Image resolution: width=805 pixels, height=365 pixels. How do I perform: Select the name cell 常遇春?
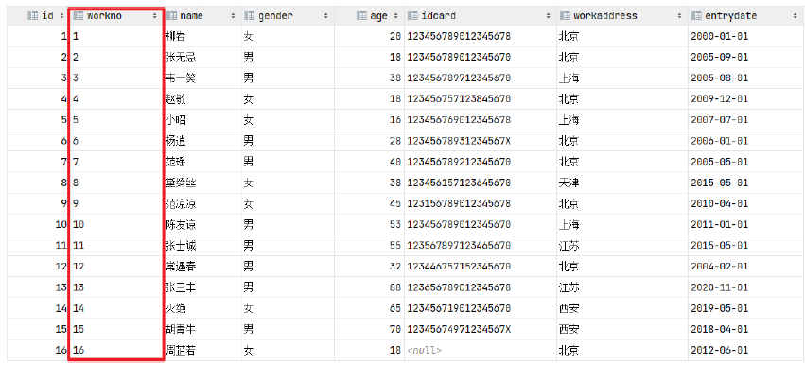202,267
